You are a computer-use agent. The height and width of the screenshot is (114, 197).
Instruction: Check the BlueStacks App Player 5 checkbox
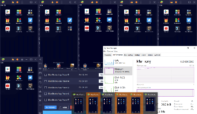tap(46, 88)
